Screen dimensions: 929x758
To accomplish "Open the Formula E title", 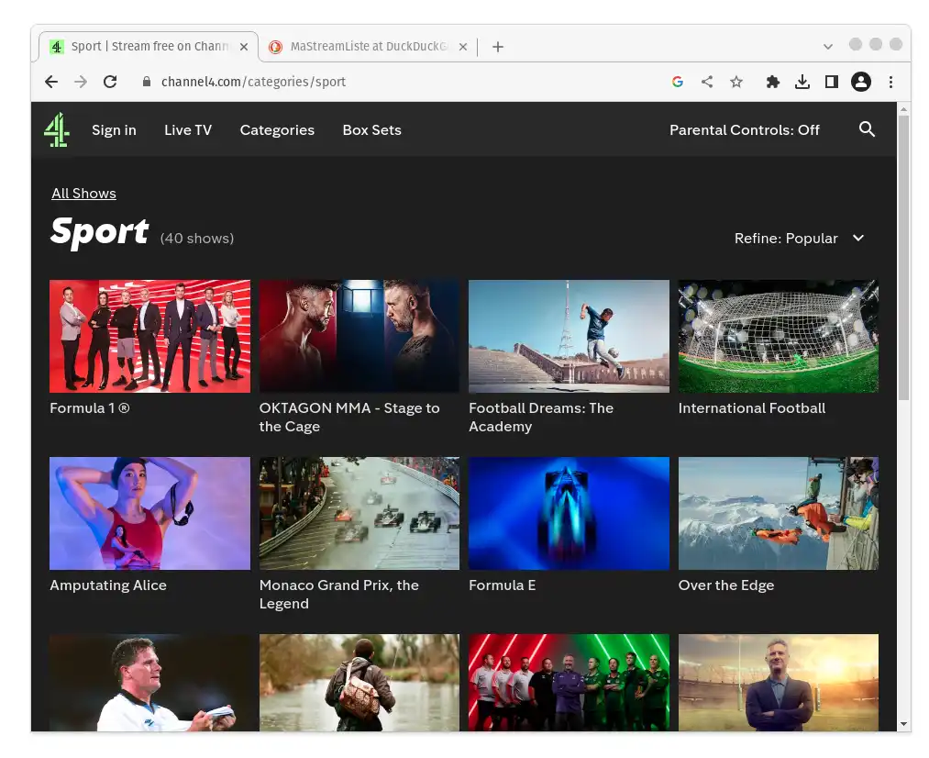I will [502, 585].
